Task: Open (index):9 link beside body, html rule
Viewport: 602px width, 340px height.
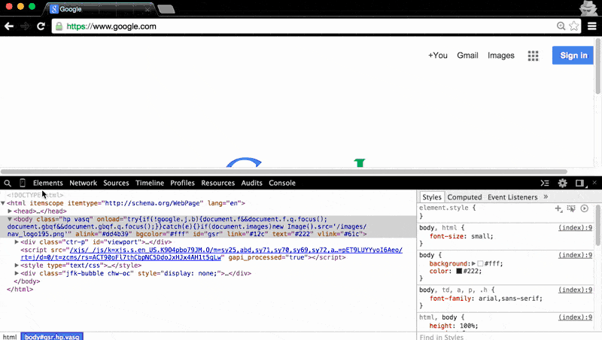Action: [575, 228]
